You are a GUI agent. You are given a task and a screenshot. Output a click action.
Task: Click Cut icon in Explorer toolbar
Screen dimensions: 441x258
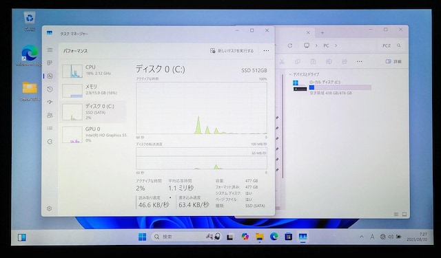click(x=282, y=62)
